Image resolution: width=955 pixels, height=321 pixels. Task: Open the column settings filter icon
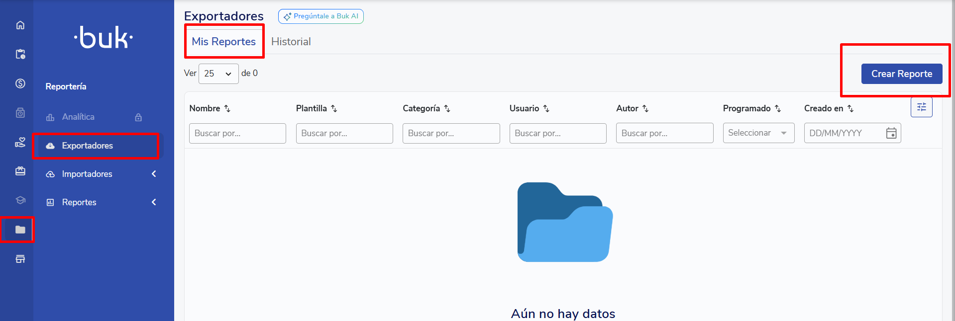921,107
